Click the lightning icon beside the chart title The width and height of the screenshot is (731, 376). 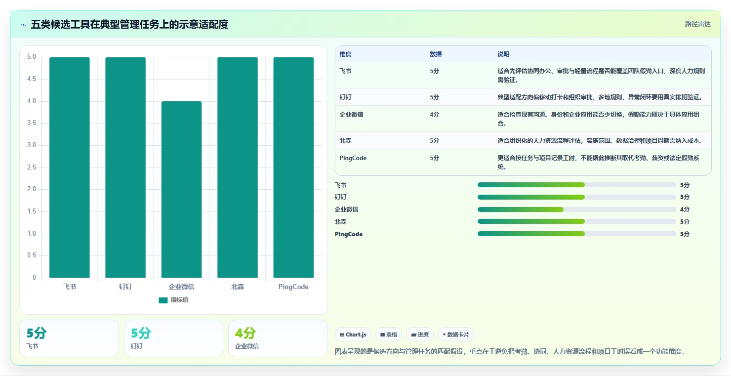[23, 25]
